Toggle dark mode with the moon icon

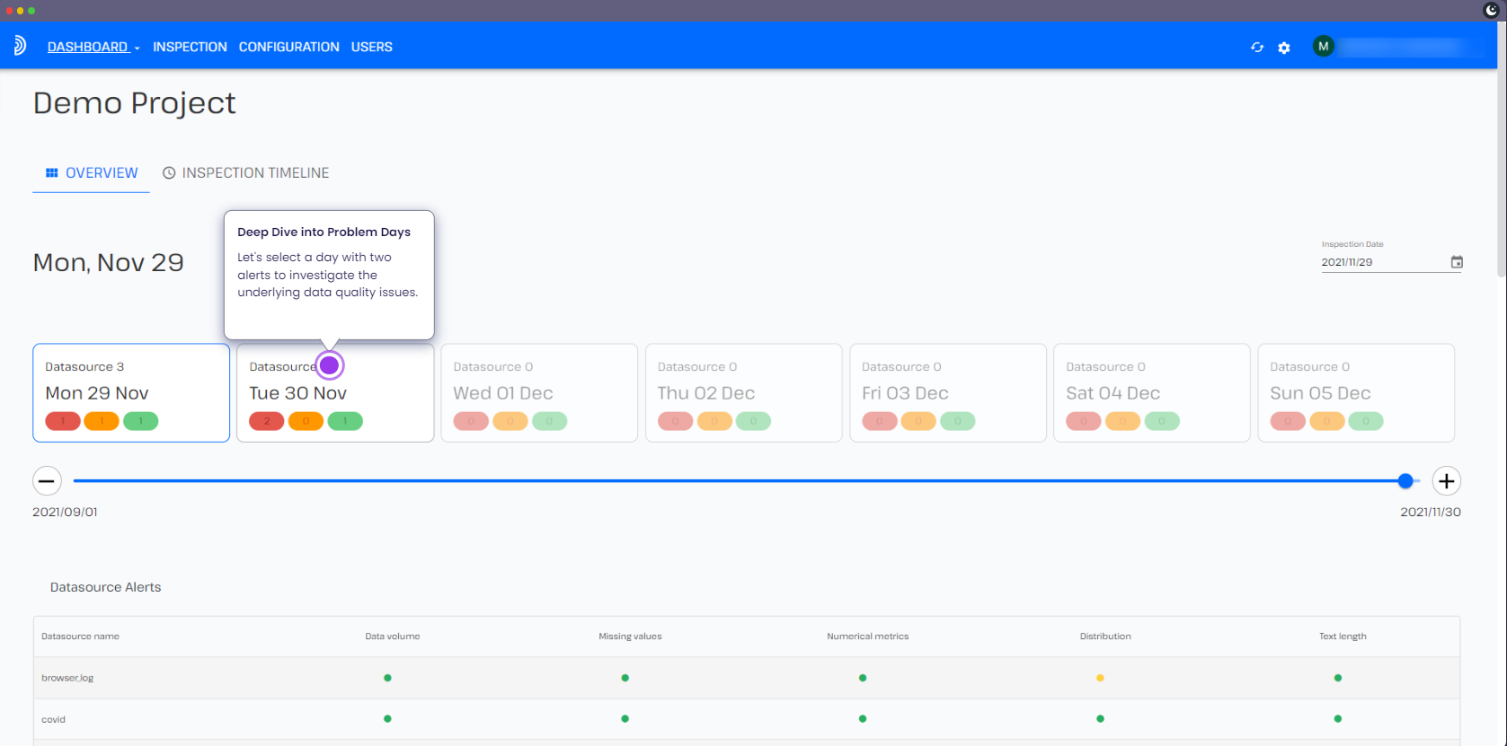(1491, 10)
